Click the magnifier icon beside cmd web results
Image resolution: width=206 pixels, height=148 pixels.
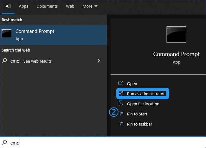pyautogui.click(x=4, y=61)
